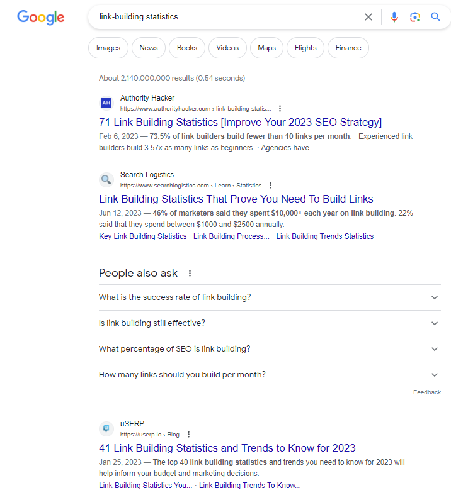Open uSERP result options menu
The width and height of the screenshot is (451, 500).
(189, 435)
